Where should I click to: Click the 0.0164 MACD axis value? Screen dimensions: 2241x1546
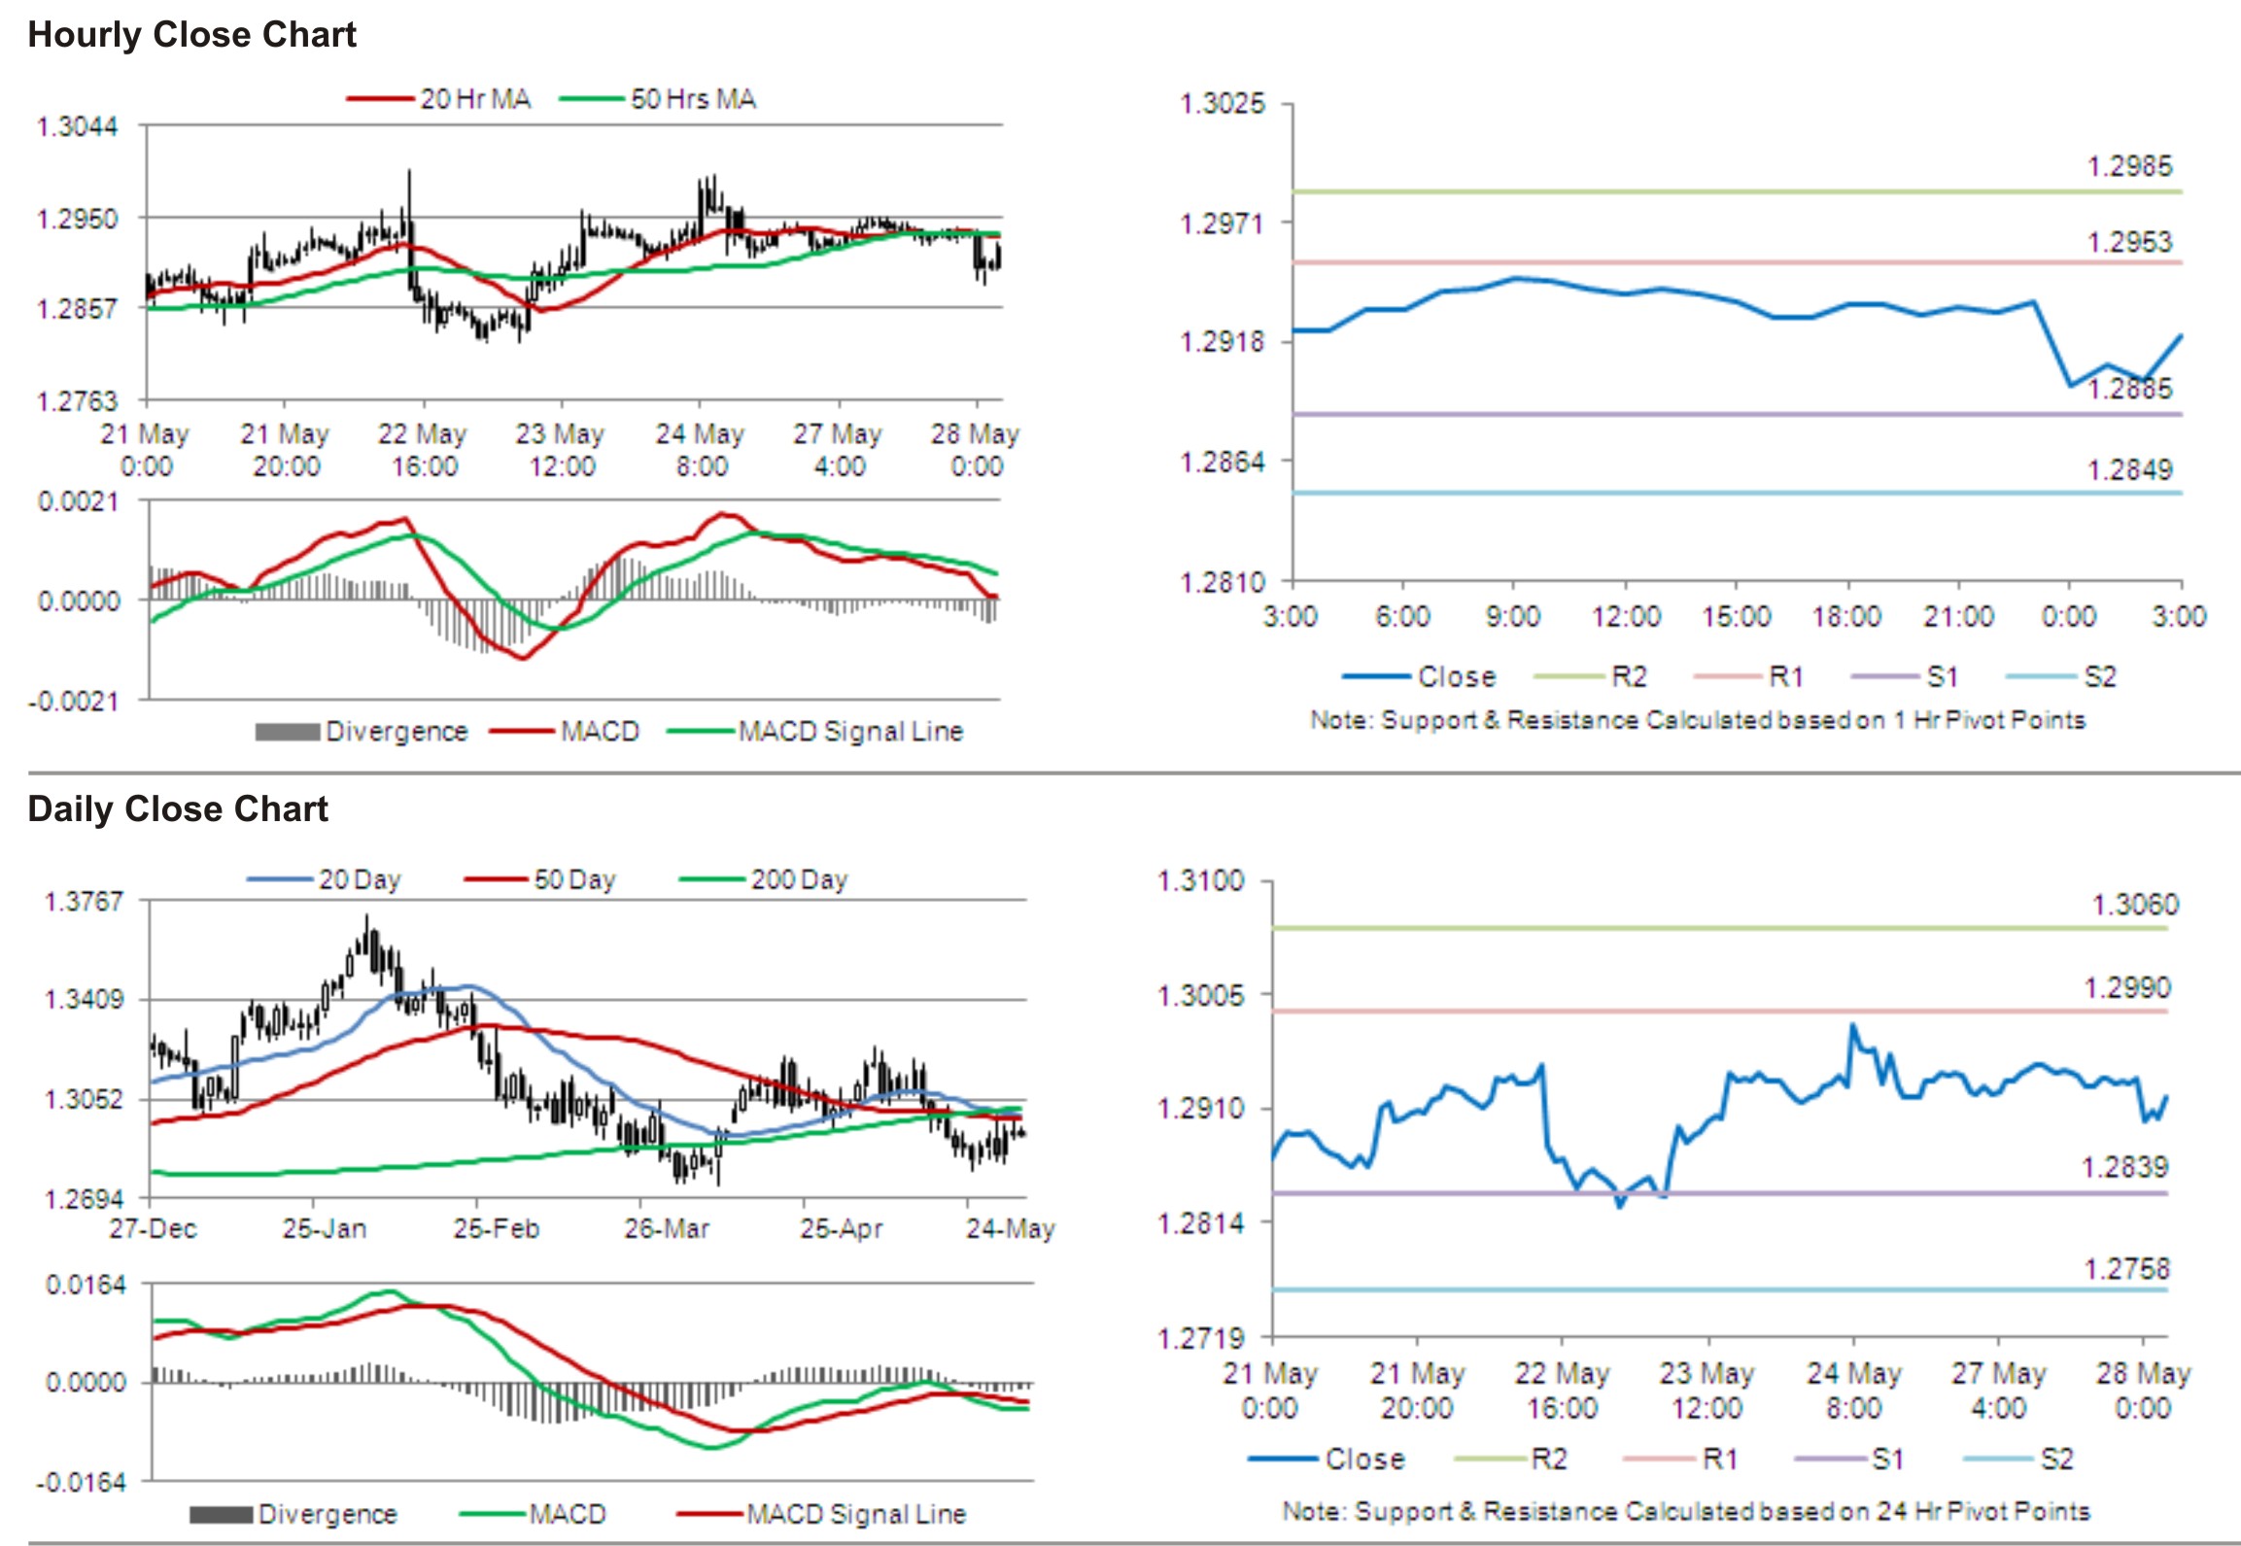pyautogui.click(x=86, y=1285)
